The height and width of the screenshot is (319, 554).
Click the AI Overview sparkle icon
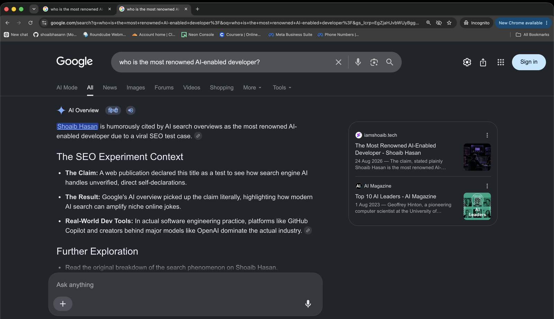click(61, 110)
